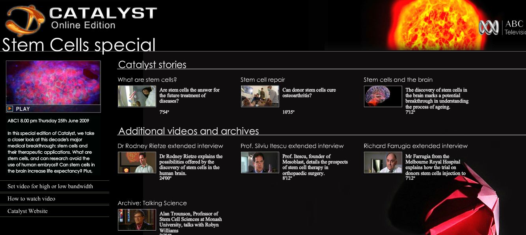Click the CATALYST wordmark

(103, 13)
